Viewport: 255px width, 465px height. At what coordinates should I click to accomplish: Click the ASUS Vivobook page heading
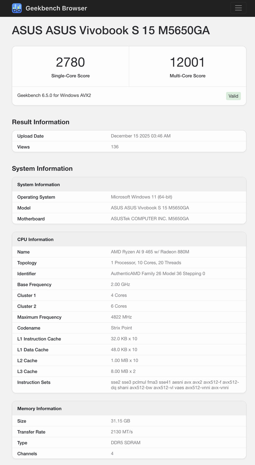[111, 30]
